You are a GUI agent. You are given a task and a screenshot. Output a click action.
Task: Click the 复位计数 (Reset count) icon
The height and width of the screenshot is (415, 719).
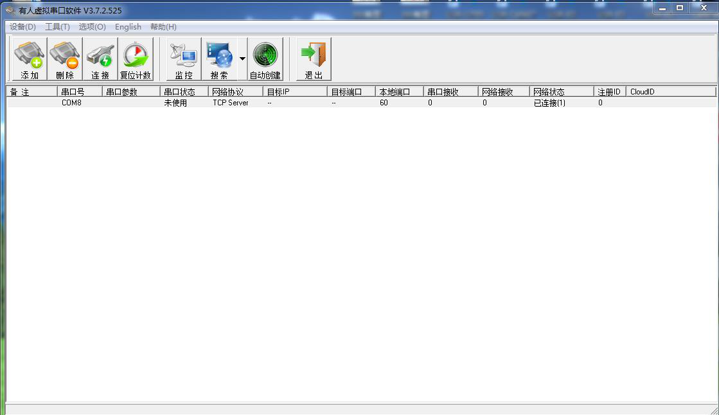click(x=136, y=59)
